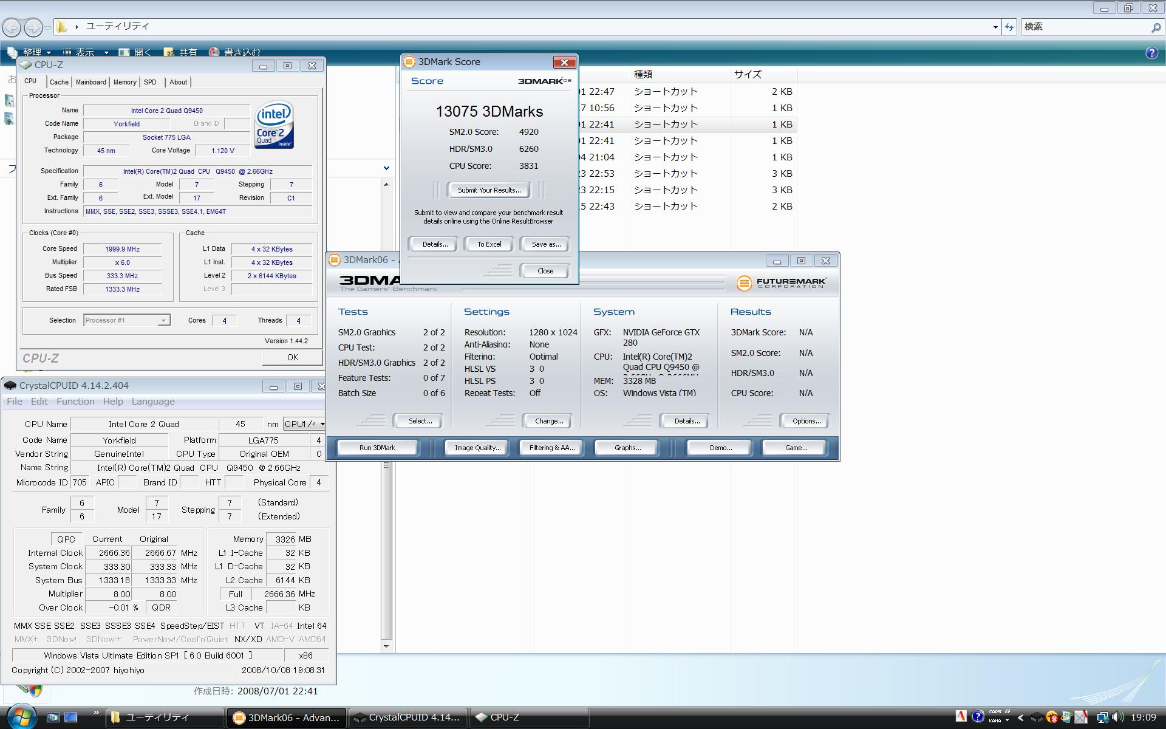The height and width of the screenshot is (729, 1166).
Task: Switch to the Cache tab in CPU-Z
Action: (59, 82)
